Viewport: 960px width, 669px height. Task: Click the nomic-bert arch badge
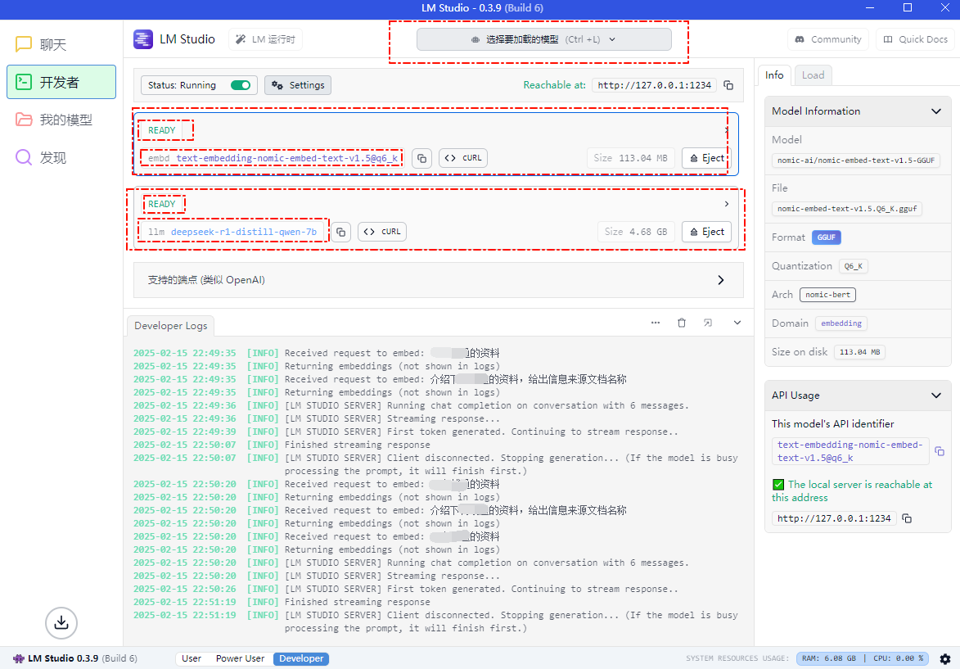coord(827,295)
